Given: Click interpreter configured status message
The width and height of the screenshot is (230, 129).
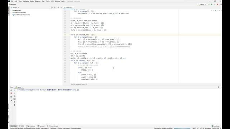Looking at the screenshot, I should (46, 128).
